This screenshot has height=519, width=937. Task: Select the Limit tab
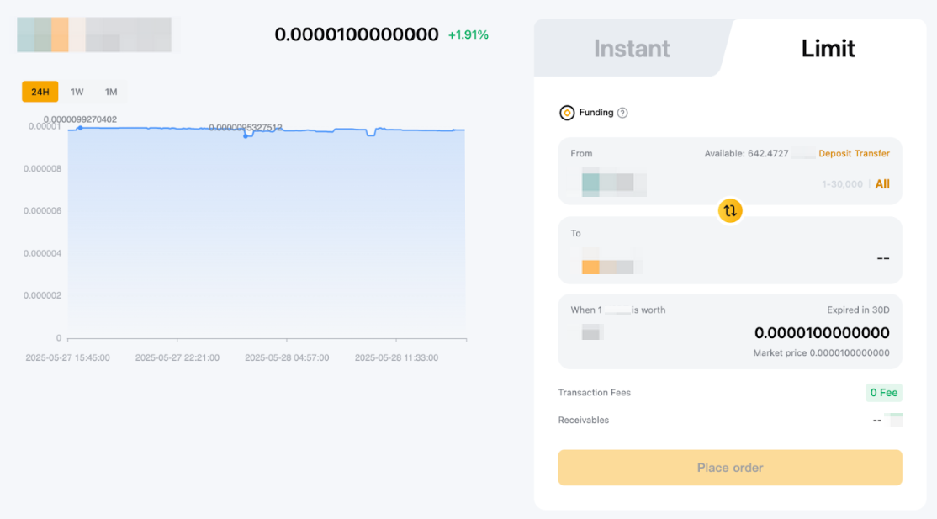828,49
